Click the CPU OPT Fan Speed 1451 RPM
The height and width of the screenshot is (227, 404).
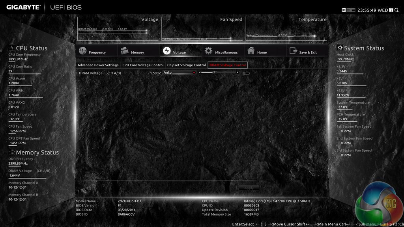pos(18,143)
